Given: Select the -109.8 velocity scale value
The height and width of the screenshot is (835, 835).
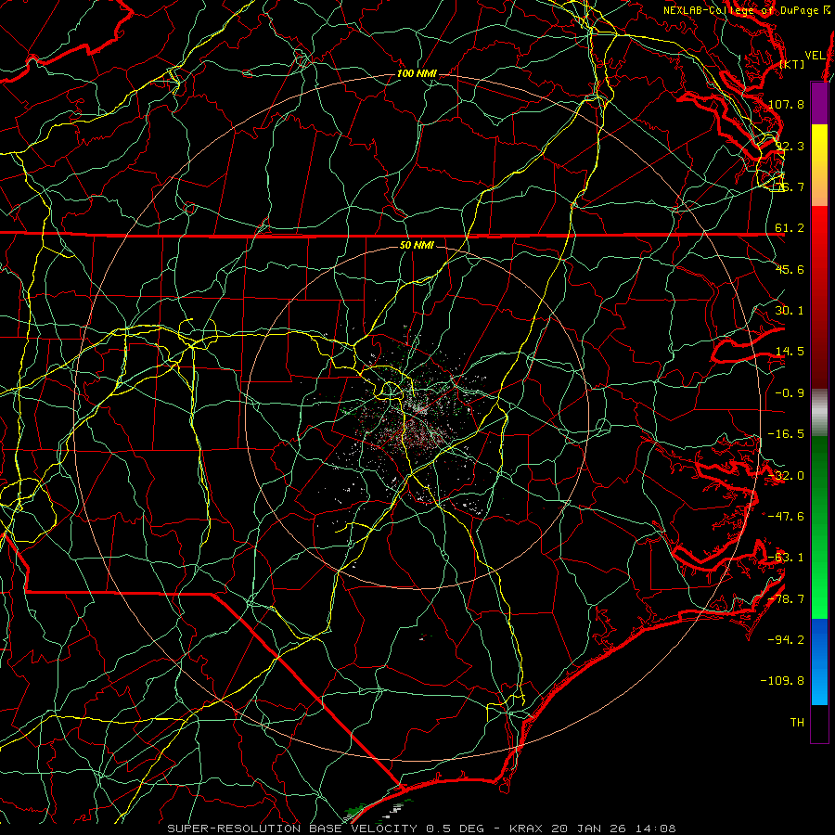Looking at the screenshot, I should 782,681.
